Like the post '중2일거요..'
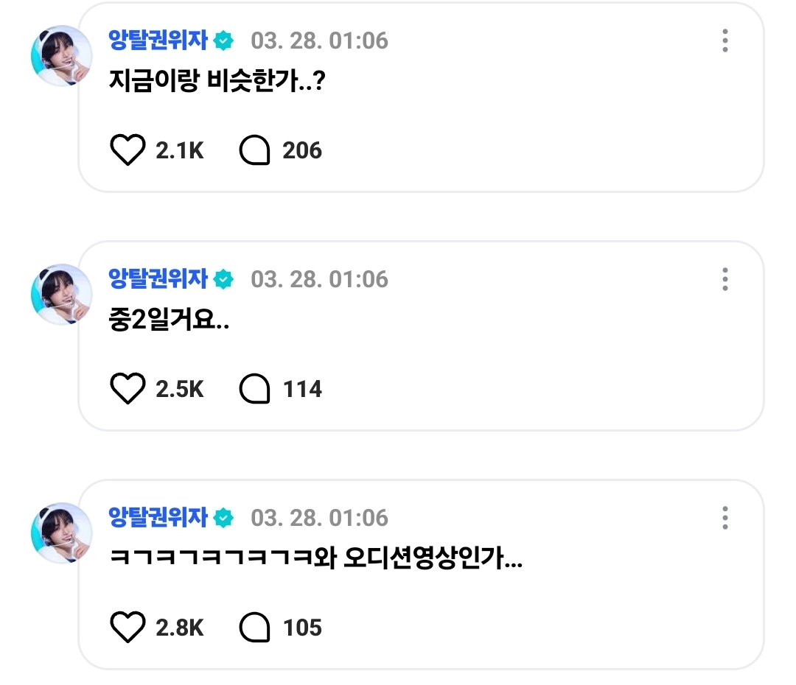The width and height of the screenshot is (796, 685). 128,389
